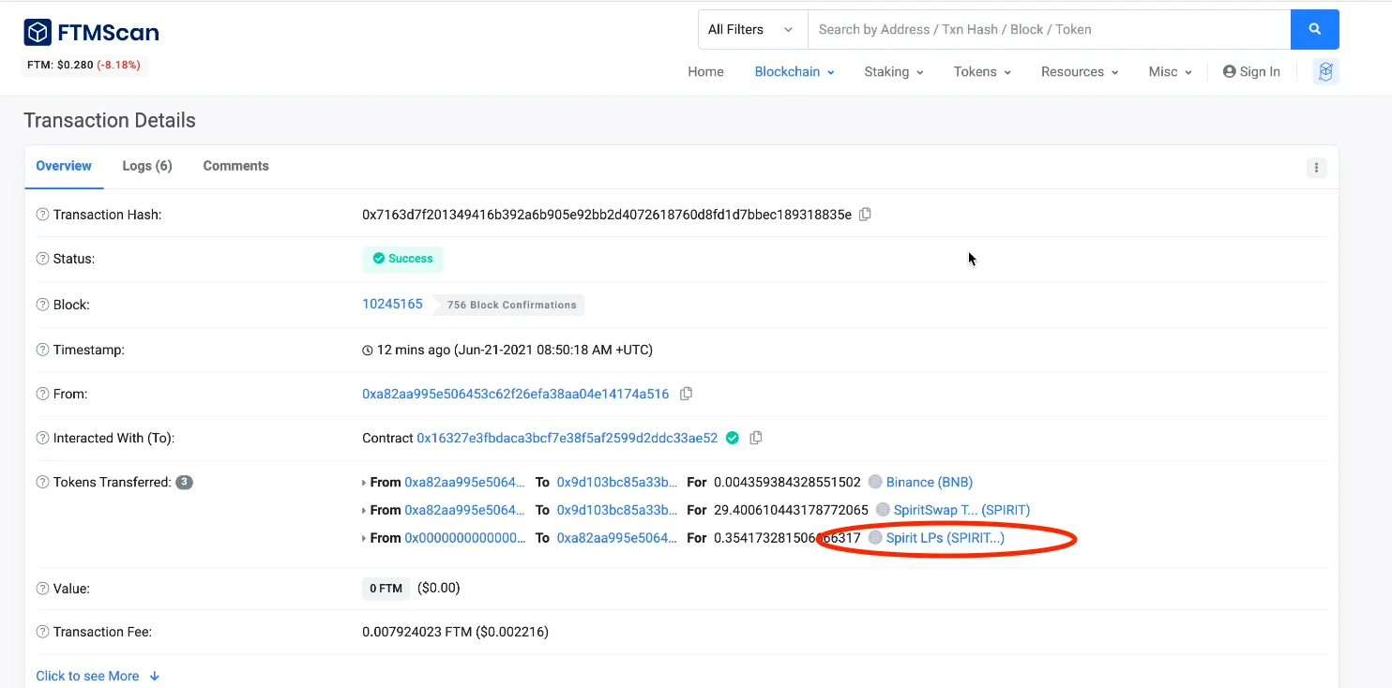Click the clock icon in Timestamp row
This screenshot has height=688, width=1392.
click(368, 351)
